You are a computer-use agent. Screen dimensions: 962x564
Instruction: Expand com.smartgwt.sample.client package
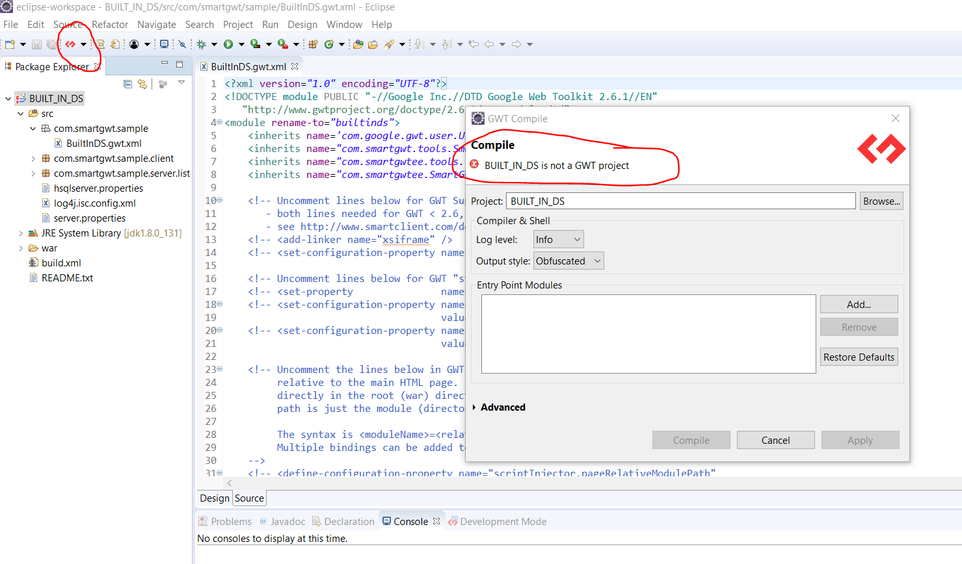coord(33,159)
